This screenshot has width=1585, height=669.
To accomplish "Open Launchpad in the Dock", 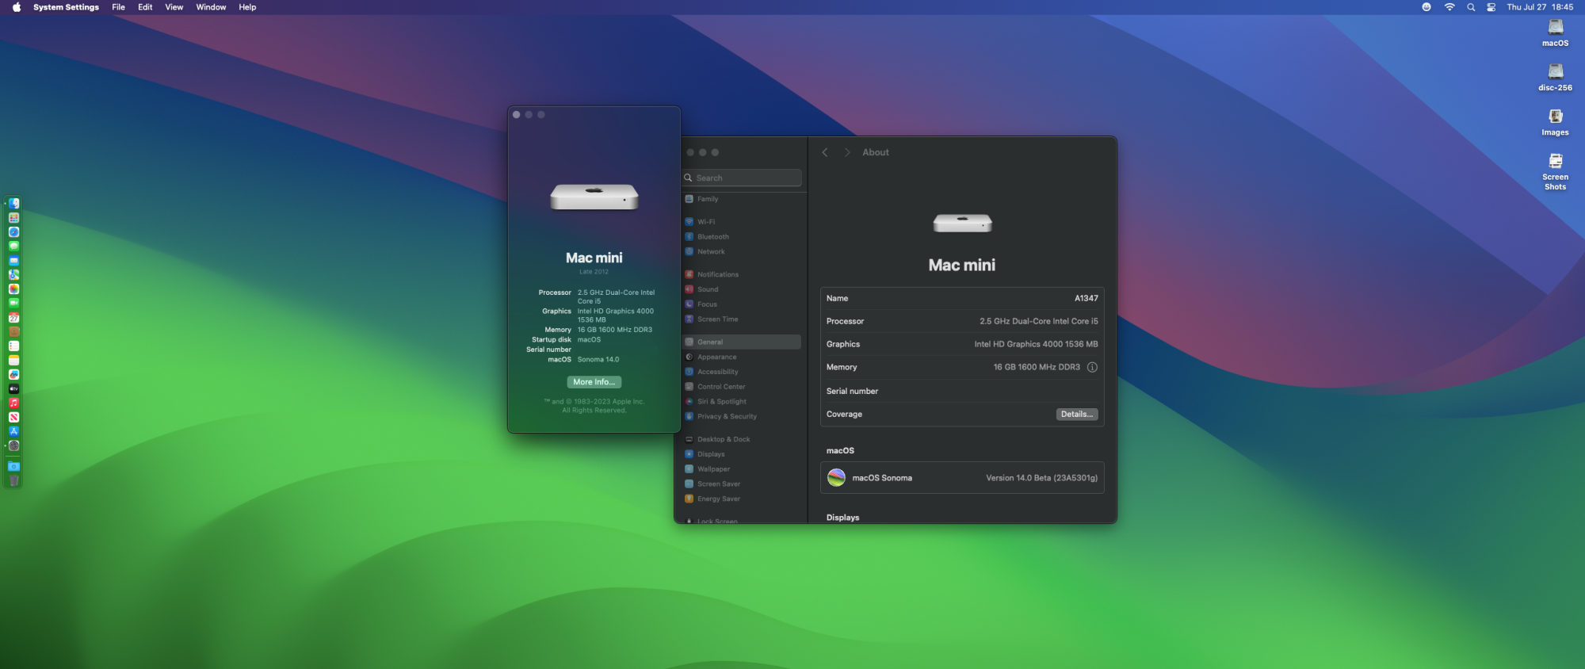I will coord(13,218).
